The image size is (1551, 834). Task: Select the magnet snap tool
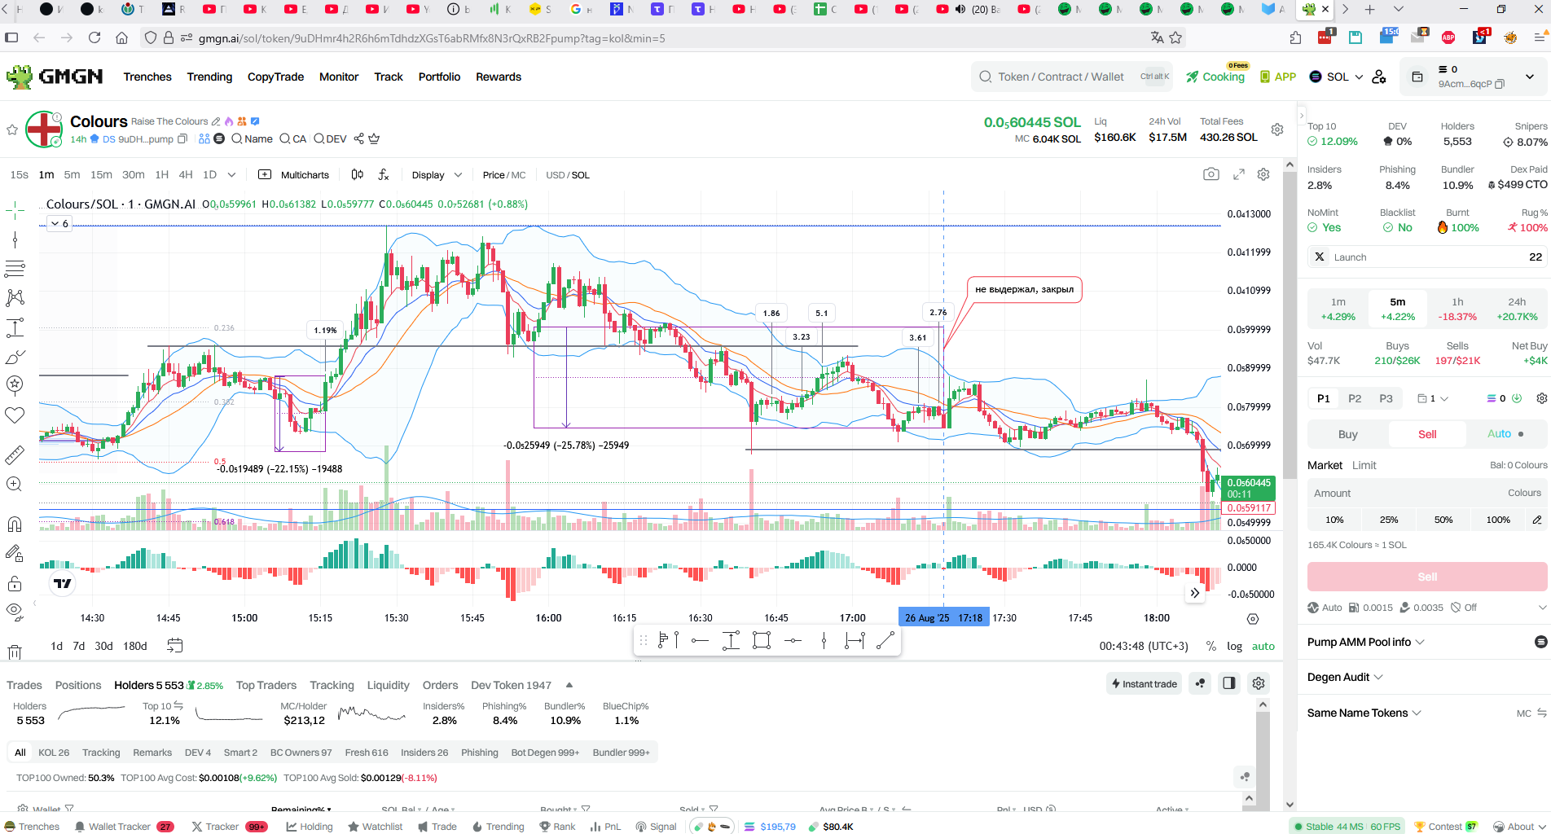tap(15, 524)
